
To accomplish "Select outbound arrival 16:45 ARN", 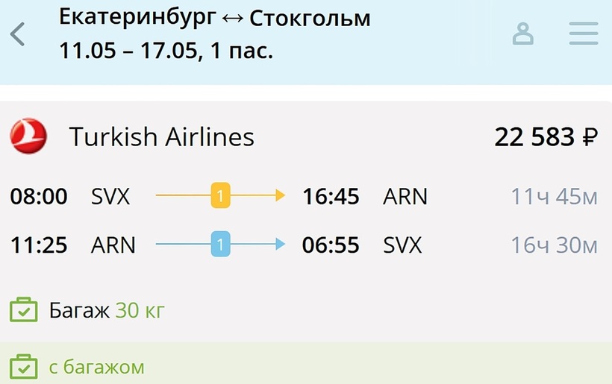I will 364,197.
